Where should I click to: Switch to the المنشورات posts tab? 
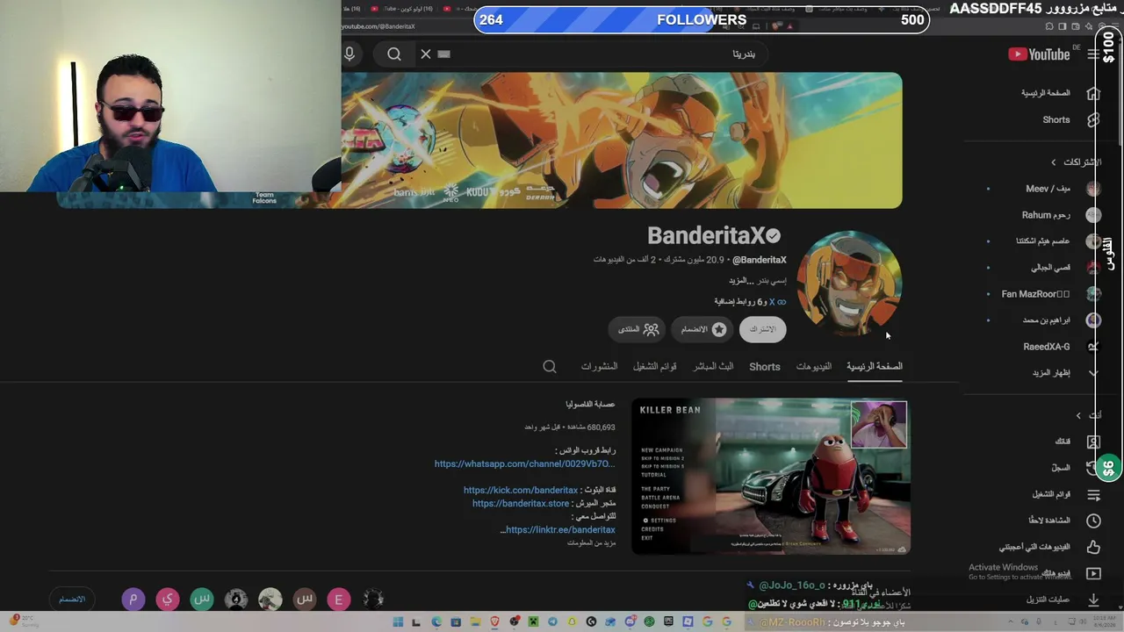[x=600, y=366]
